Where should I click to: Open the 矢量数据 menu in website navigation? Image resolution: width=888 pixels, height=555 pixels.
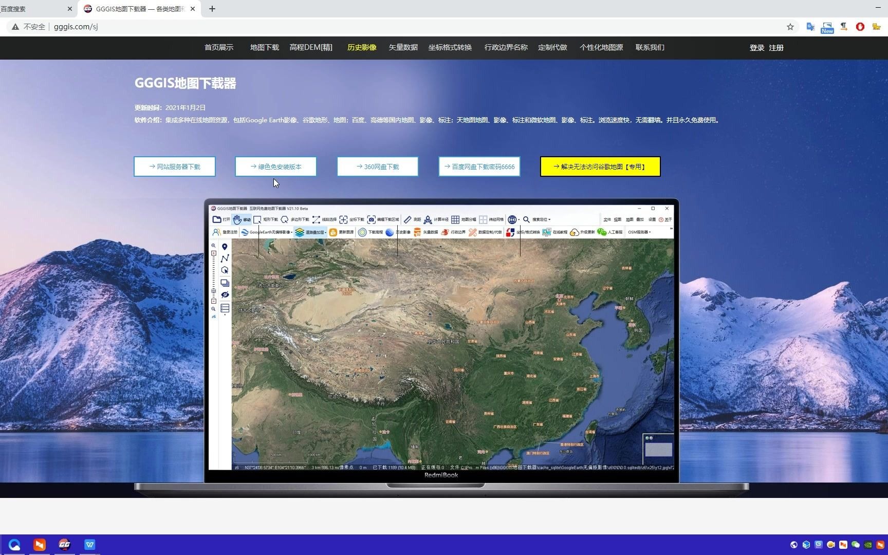(403, 47)
